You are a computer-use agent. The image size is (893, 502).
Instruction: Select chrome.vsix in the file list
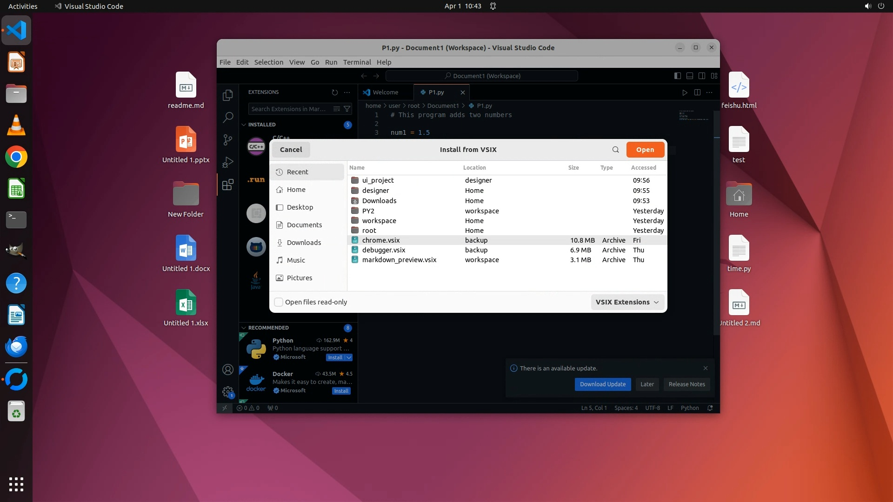(381, 240)
